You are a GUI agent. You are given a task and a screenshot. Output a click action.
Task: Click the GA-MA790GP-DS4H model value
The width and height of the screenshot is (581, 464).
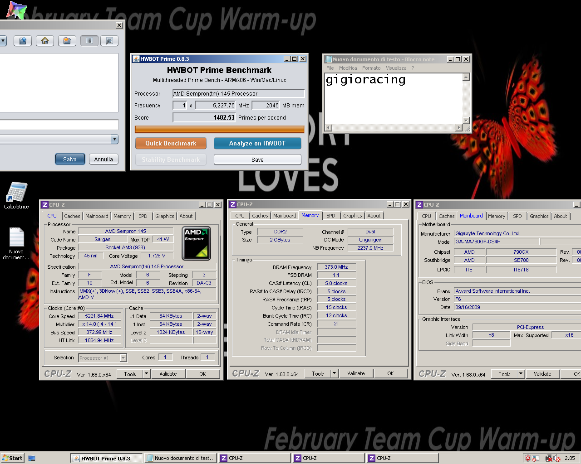(x=497, y=242)
